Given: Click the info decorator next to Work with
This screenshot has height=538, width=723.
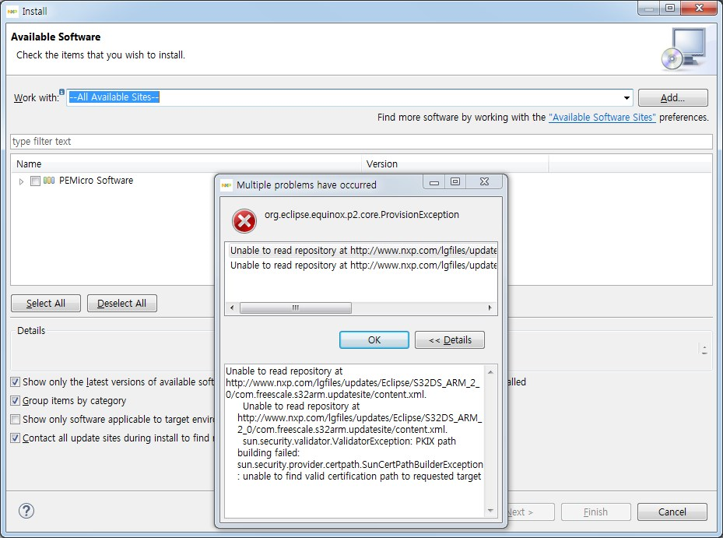Looking at the screenshot, I should click(61, 92).
